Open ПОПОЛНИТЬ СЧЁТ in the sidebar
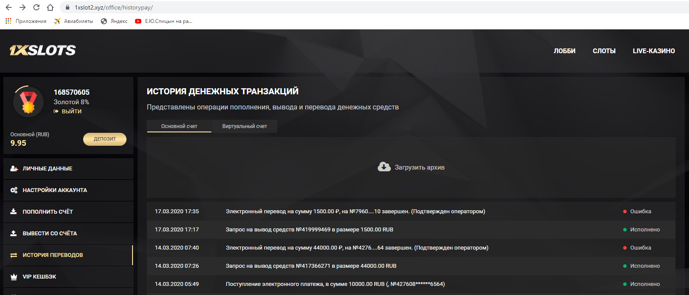Screen dimensions: 689x295 [68, 212]
